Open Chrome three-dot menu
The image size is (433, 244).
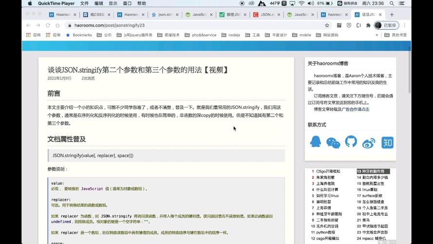[x=405, y=25]
